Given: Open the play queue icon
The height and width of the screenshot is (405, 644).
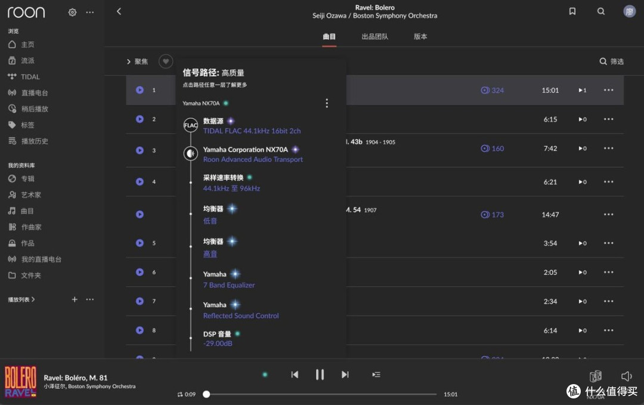Looking at the screenshot, I should (x=376, y=374).
